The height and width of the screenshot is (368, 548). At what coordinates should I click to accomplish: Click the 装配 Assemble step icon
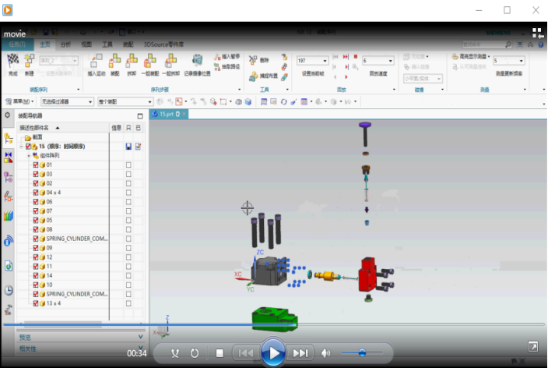[x=114, y=61]
